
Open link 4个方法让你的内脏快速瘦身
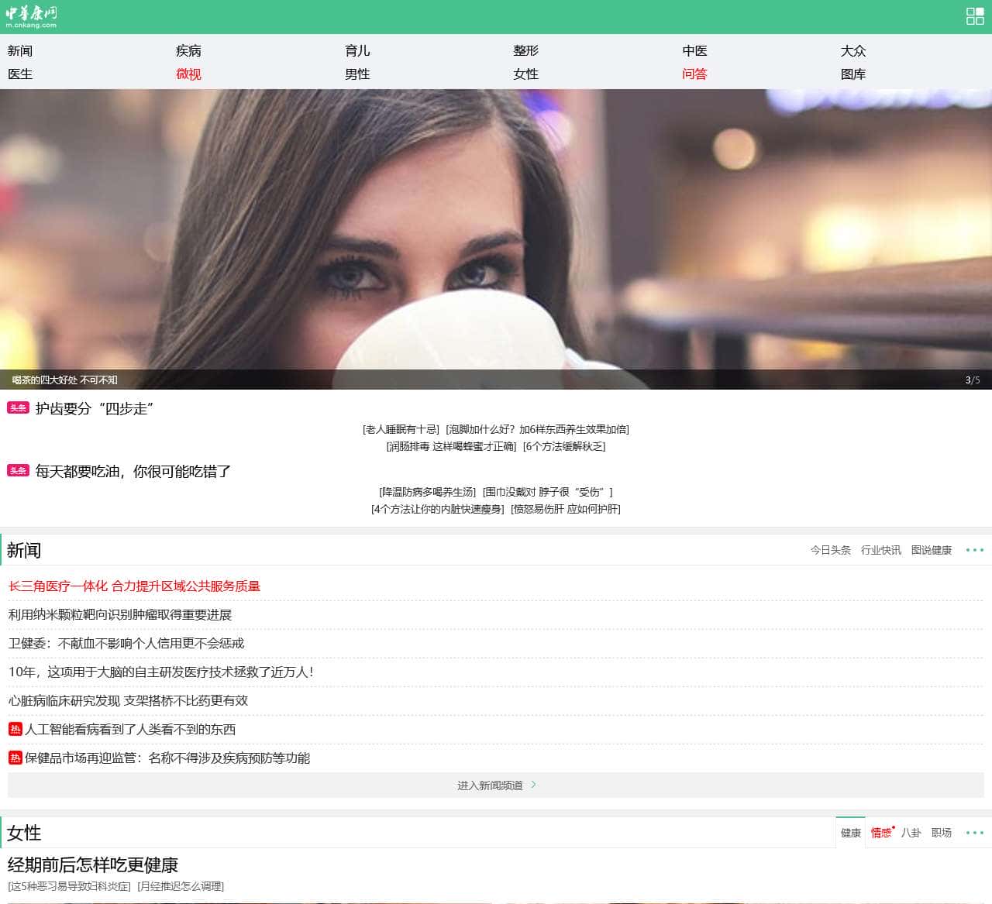point(438,509)
